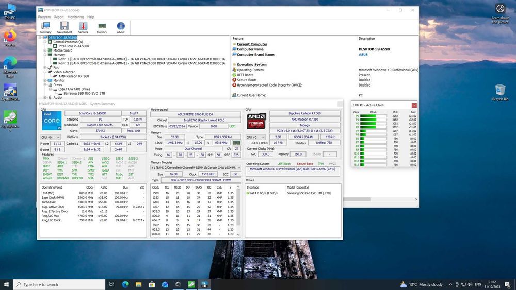516x290 pixels.
Task: Click the timings table scroll-up arrow
Action: (238, 187)
